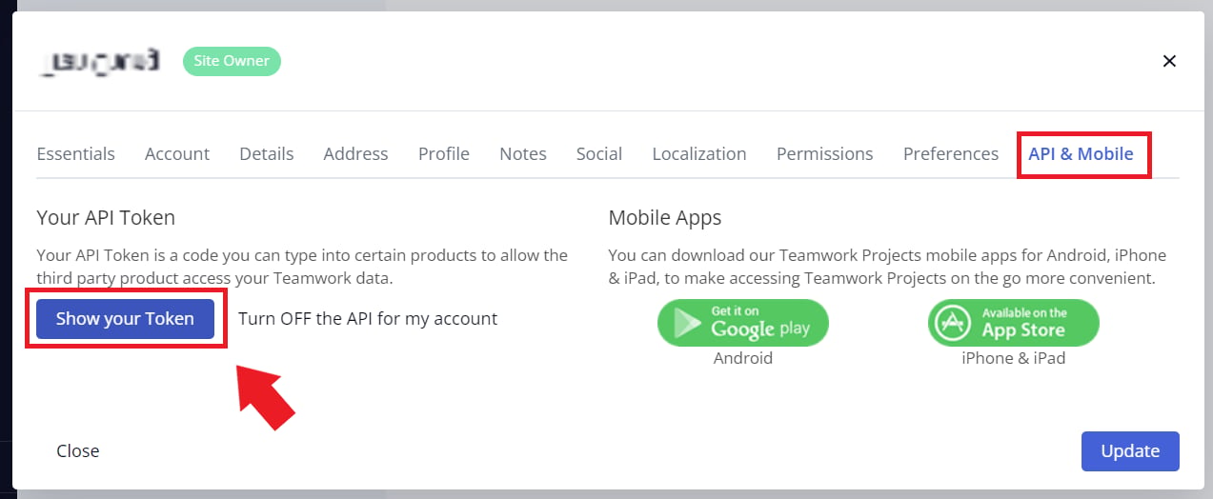The image size is (1213, 499).
Task: Click the App Store download badge
Action: 1013,323
